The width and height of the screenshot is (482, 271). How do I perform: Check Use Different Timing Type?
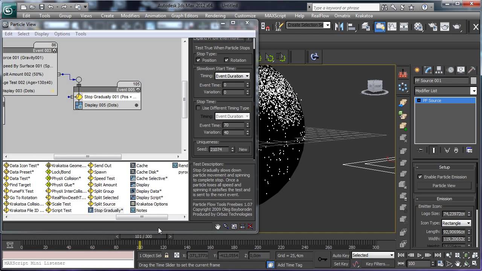[x=198, y=108]
